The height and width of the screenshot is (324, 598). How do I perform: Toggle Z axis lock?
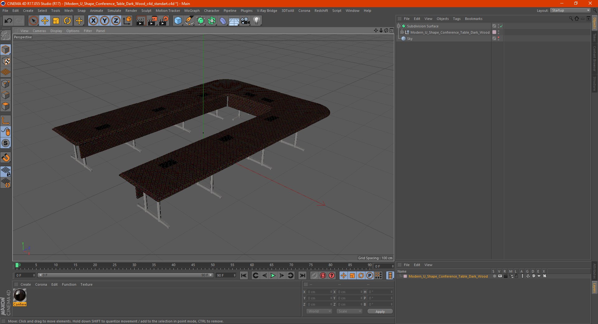[x=116, y=21]
